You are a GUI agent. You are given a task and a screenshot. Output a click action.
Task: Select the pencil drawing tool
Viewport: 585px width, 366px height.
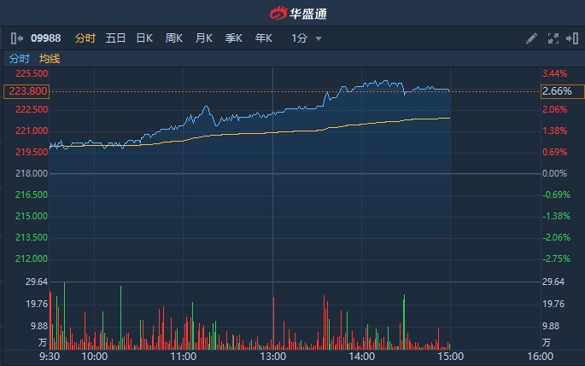(x=531, y=38)
